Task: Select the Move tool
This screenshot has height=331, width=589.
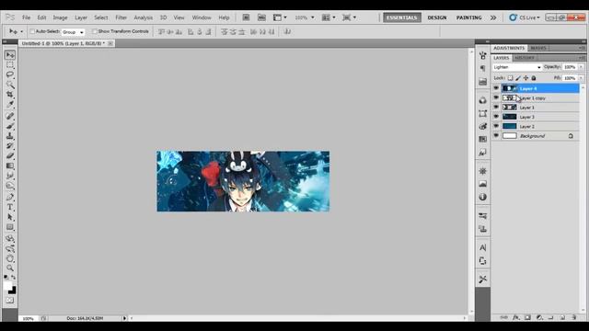Action: (10, 55)
